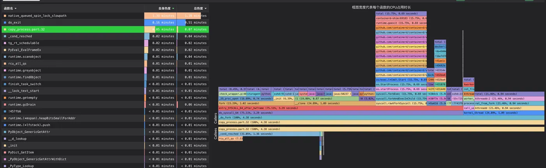Click the kthreadd:2 (21.46%) flame frame

pos(509,99)
